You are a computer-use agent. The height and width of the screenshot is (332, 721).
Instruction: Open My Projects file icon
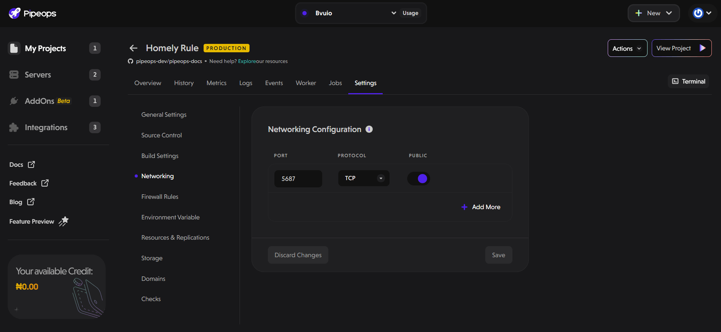coord(14,48)
